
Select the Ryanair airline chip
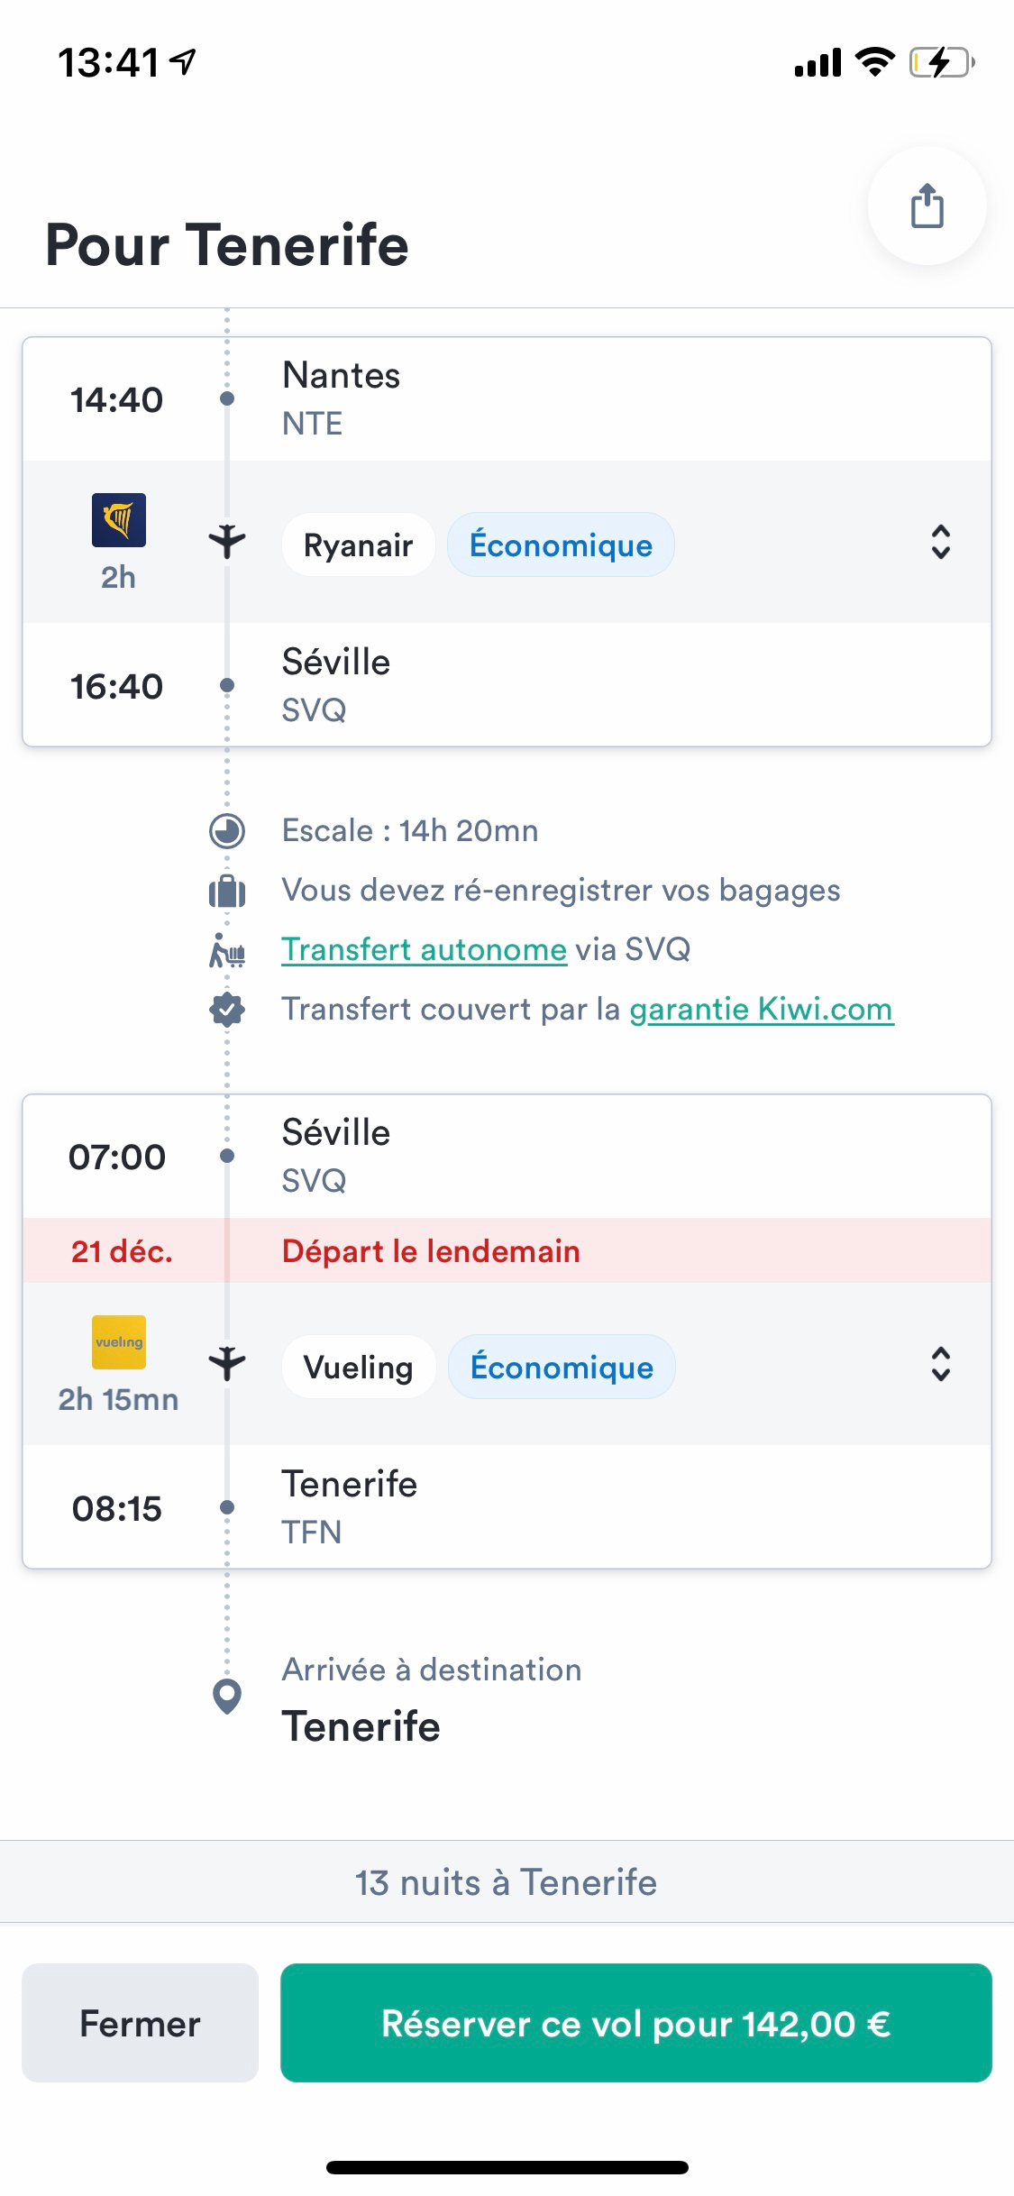tap(358, 545)
